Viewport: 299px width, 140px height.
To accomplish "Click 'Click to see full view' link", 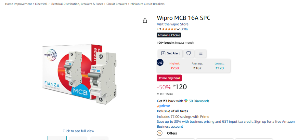I will click(x=78, y=131).
